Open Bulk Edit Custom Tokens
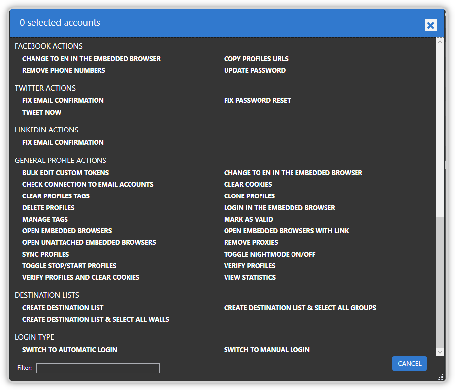The image size is (455, 390). point(65,173)
